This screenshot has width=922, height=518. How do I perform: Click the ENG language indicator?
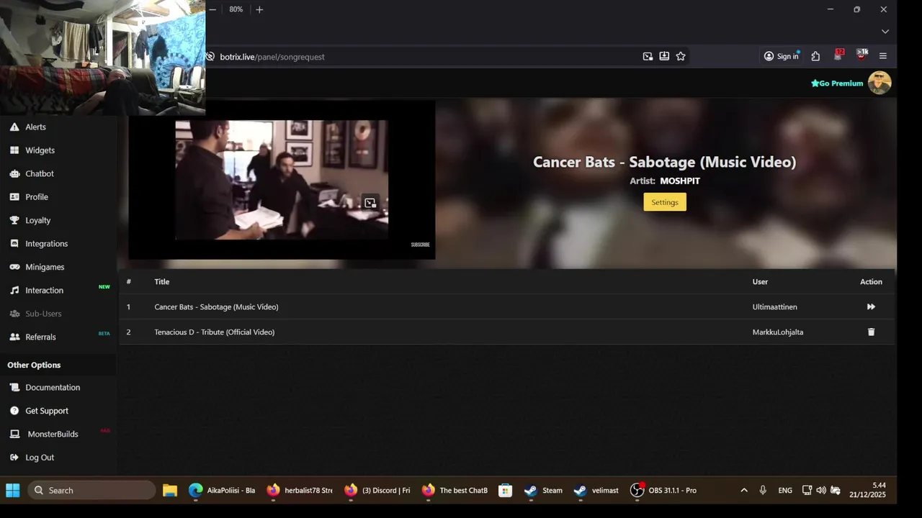[x=785, y=490]
